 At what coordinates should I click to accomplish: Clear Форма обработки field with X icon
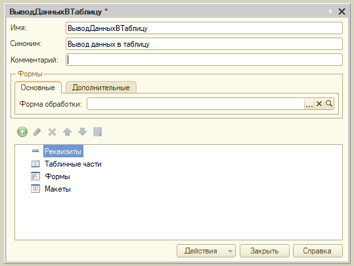pyautogui.click(x=319, y=104)
